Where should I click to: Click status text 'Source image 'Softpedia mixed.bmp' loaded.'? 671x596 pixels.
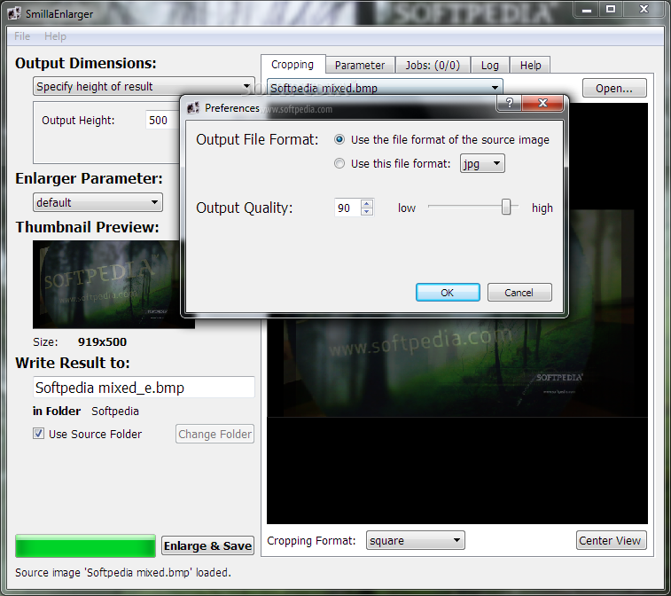pyautogui.click(x=123, y=572)
